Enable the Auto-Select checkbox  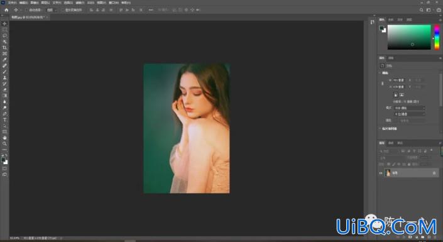[27, 10]
